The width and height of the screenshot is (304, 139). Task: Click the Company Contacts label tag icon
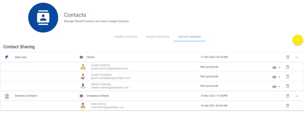[x=81, y=96]
